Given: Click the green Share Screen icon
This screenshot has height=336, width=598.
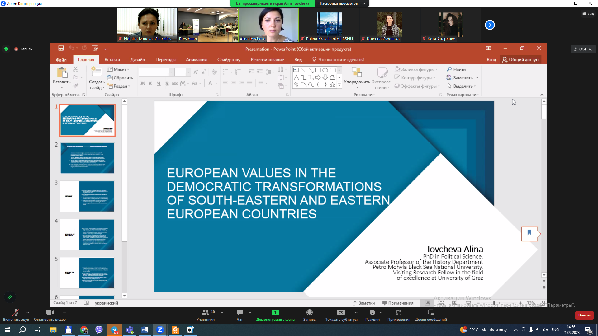Looking at the screenshot, I should tap(275, 312).
